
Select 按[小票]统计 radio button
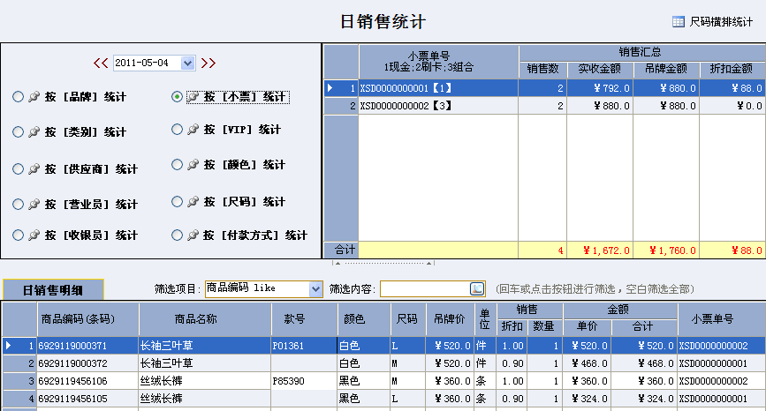[x=177, y=96]
